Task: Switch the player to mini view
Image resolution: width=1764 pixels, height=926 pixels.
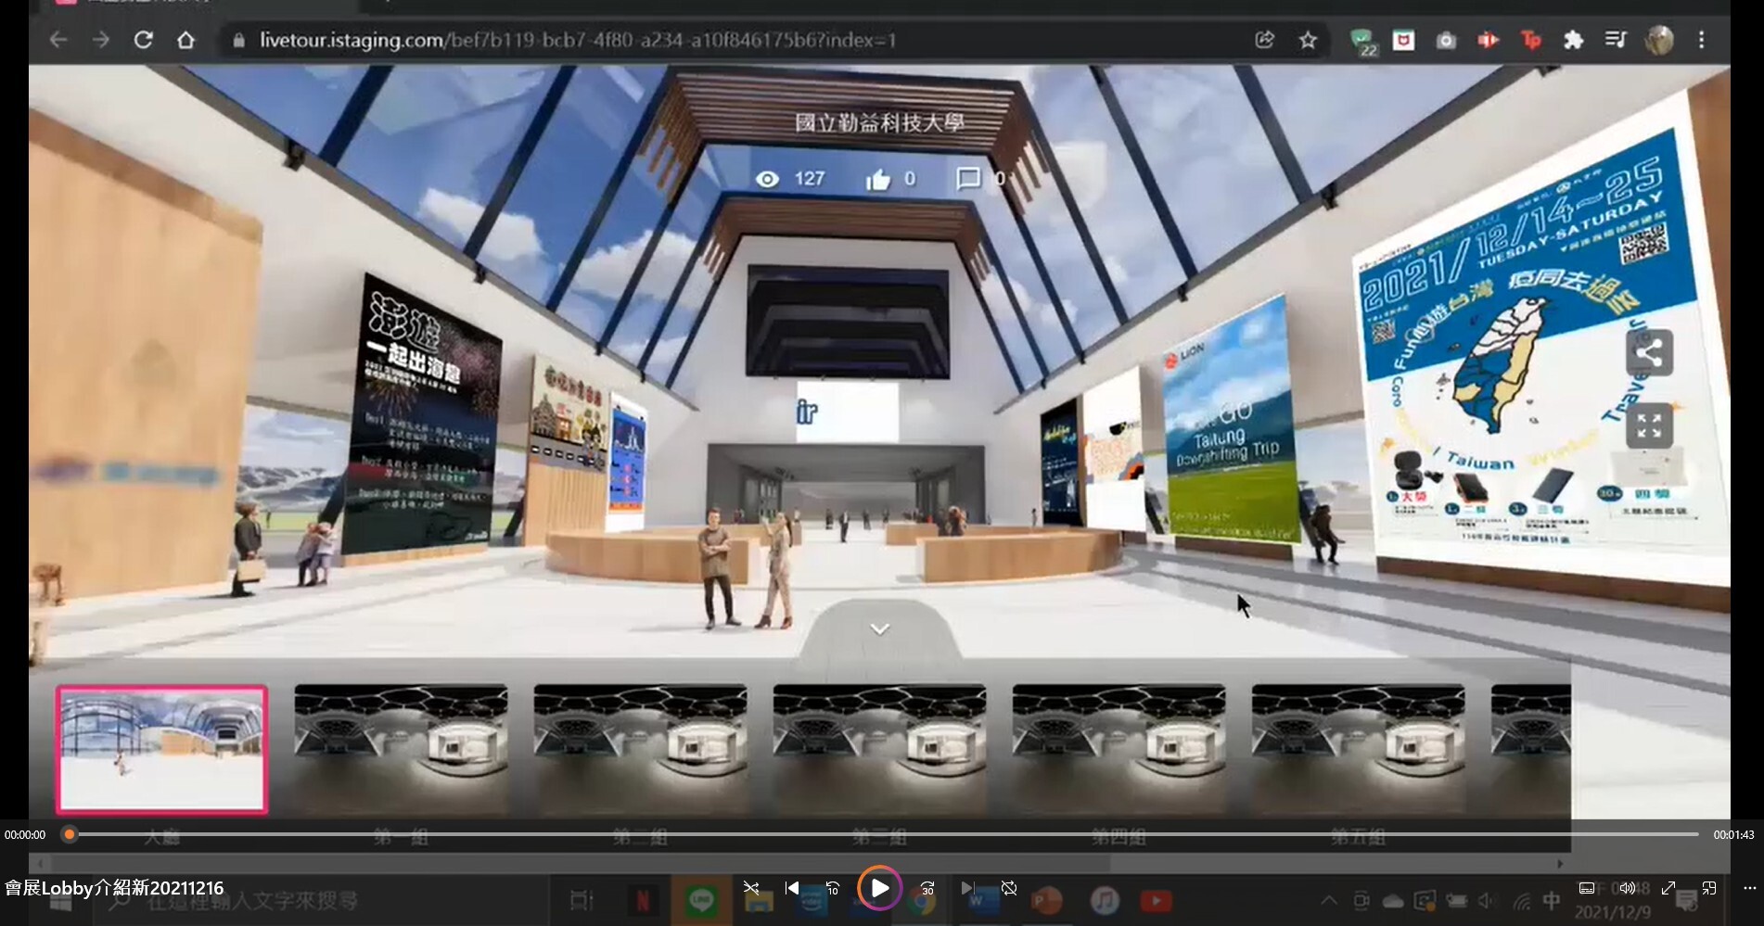Action: [1709, 888]
